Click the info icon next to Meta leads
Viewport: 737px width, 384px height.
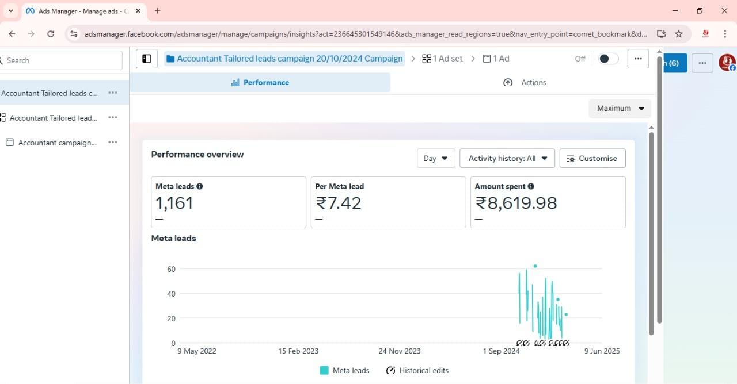pos(200,186)
